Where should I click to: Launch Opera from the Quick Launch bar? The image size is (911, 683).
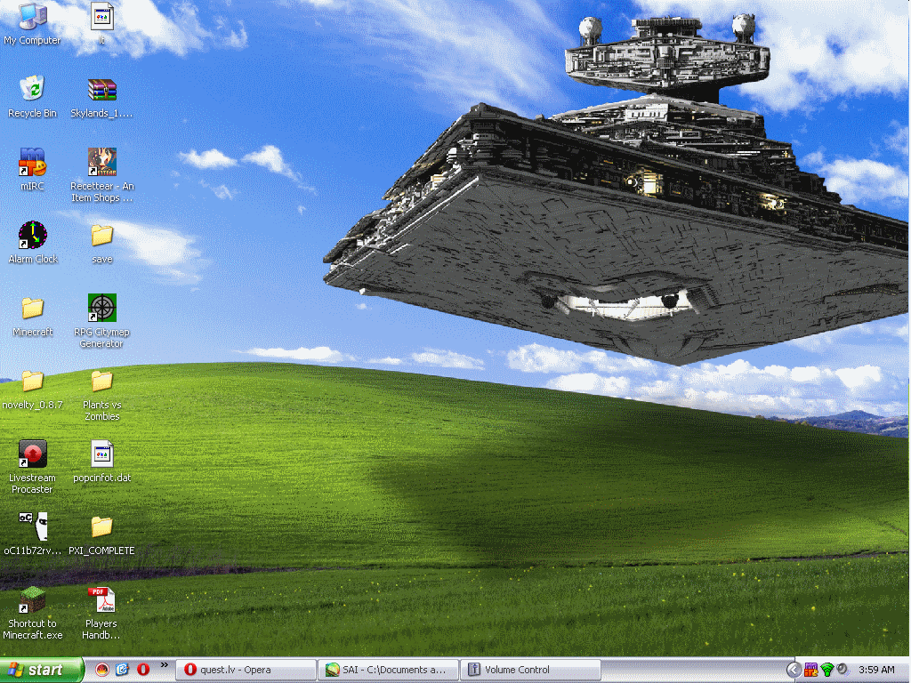142,670
